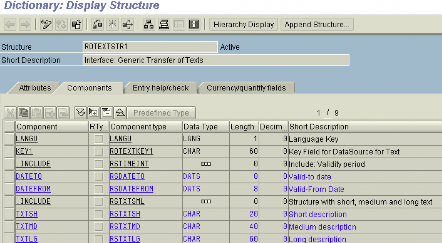Viewport: 442px width, 243px height.
Task: Click the Hierarchy Display button
Action: point(243,24)
